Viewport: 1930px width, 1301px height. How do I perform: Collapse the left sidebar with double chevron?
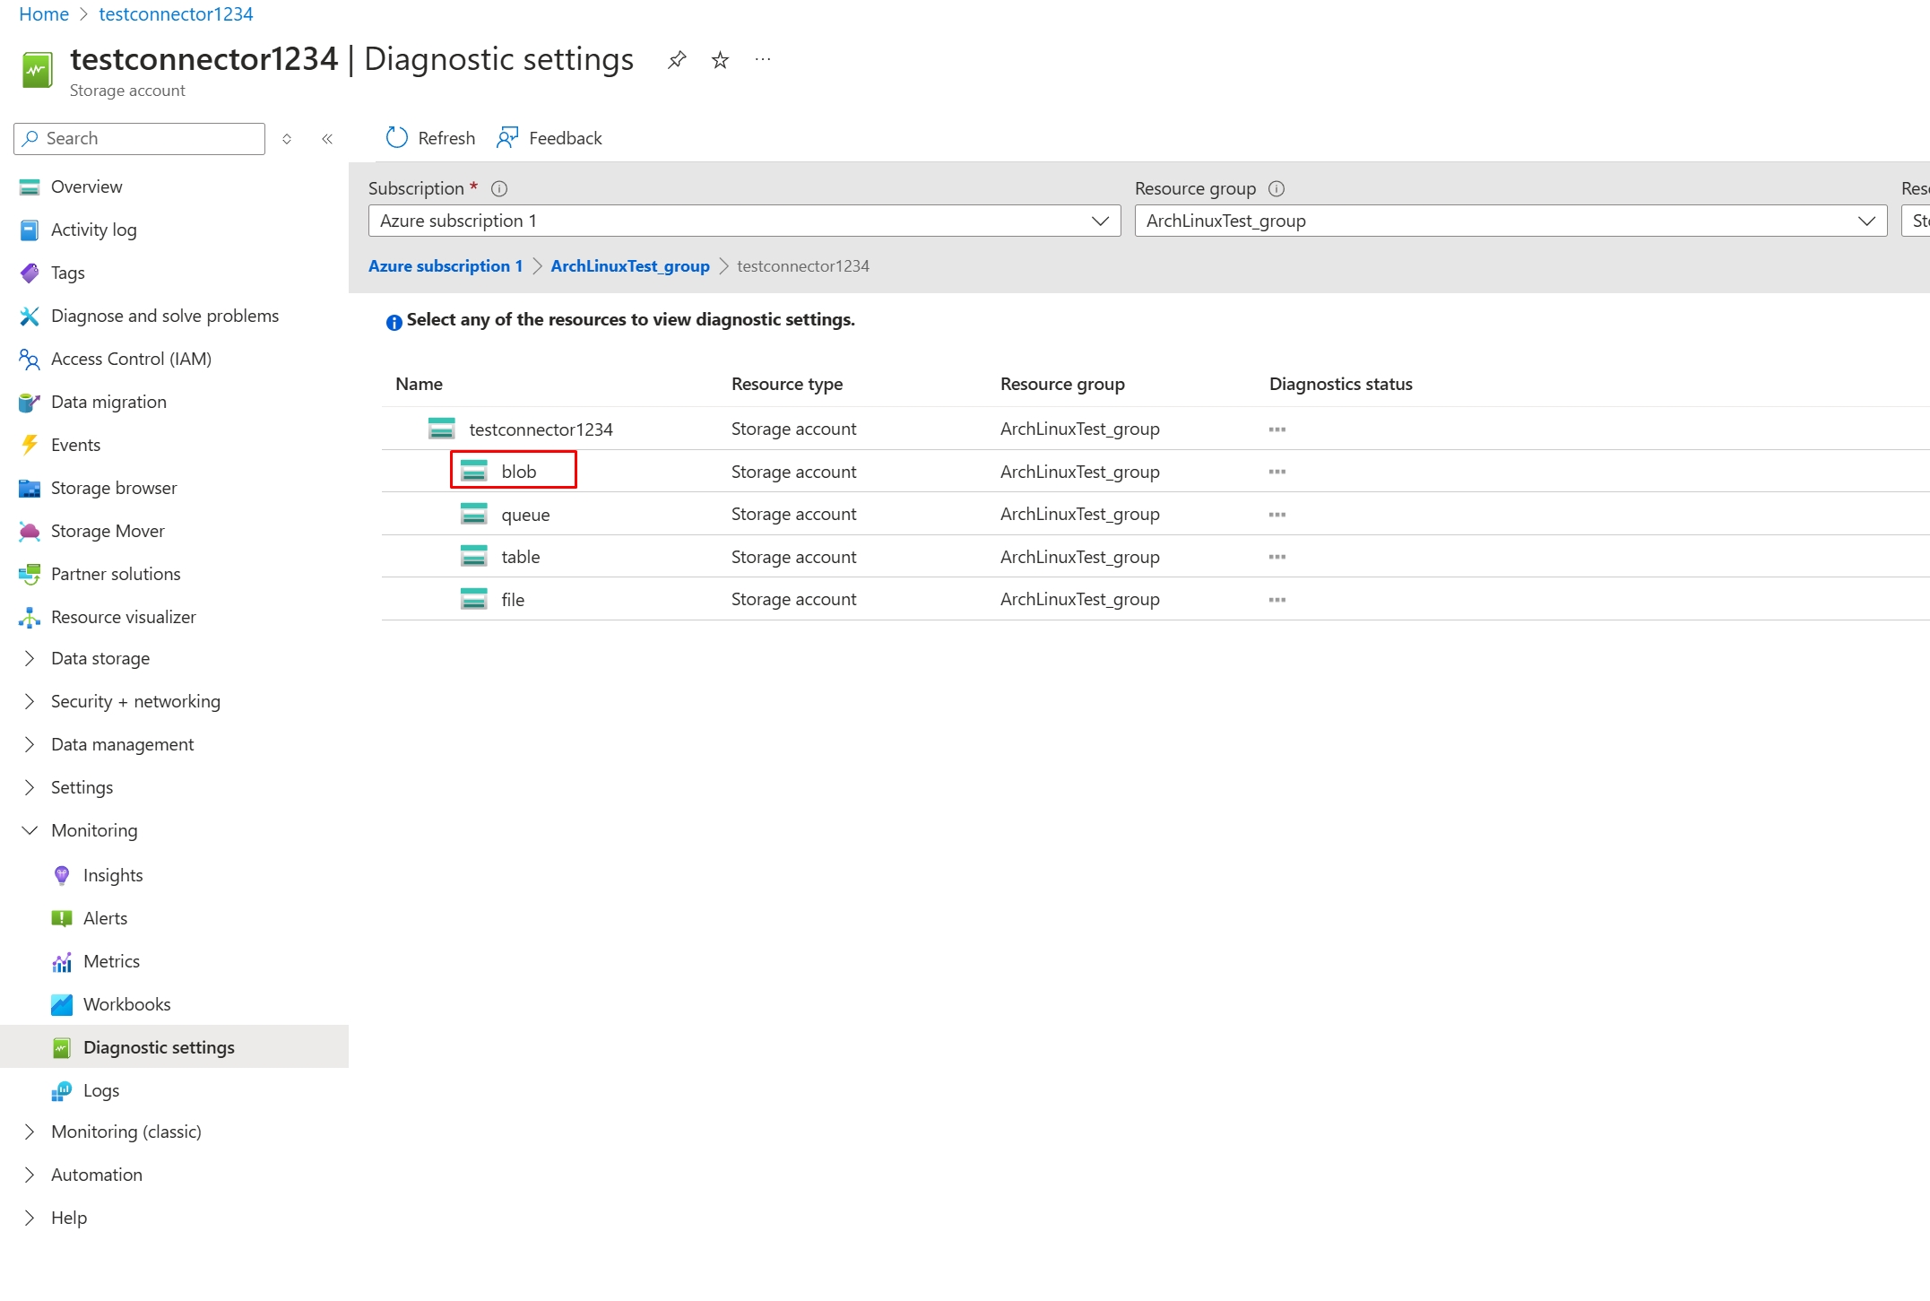tap(327, 138)
